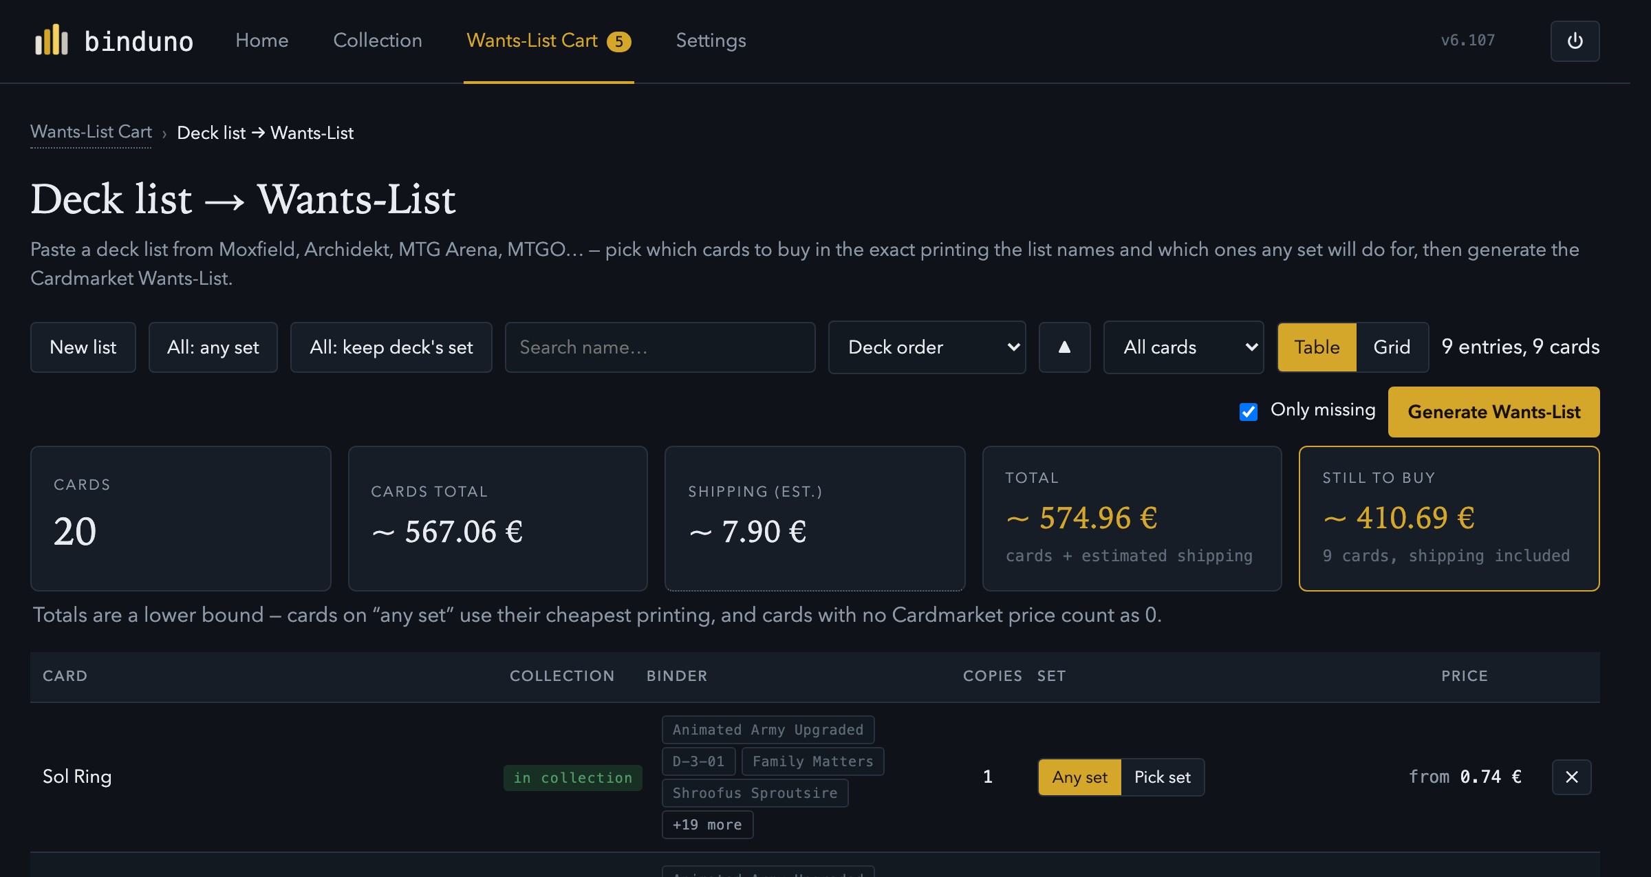The image size is (1651, 877).
Task: Click the power logout icon button
Action: point(1575,41)
